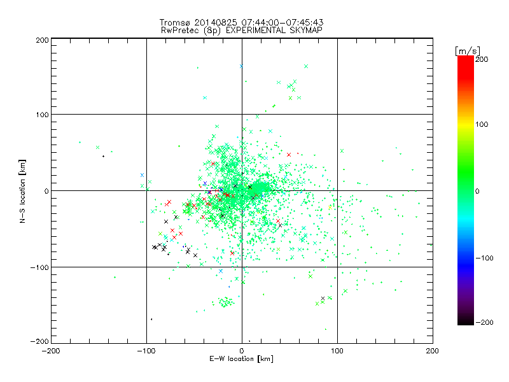
Task: Click the x-axis tick label "-100"
Action: tap(146, 351)
